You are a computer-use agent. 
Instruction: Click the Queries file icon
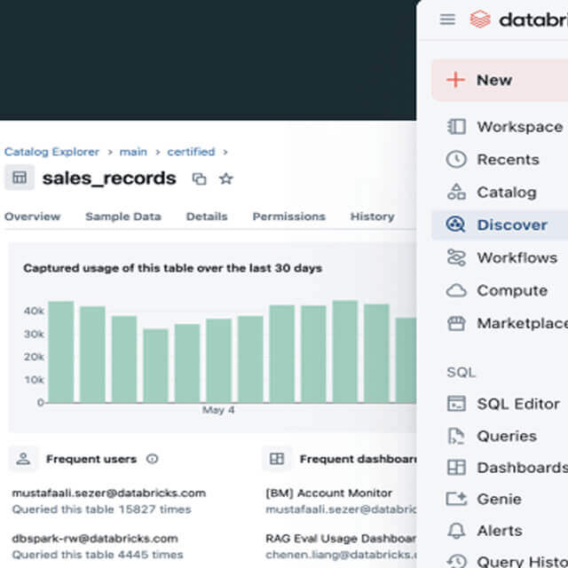click(455, 436)
